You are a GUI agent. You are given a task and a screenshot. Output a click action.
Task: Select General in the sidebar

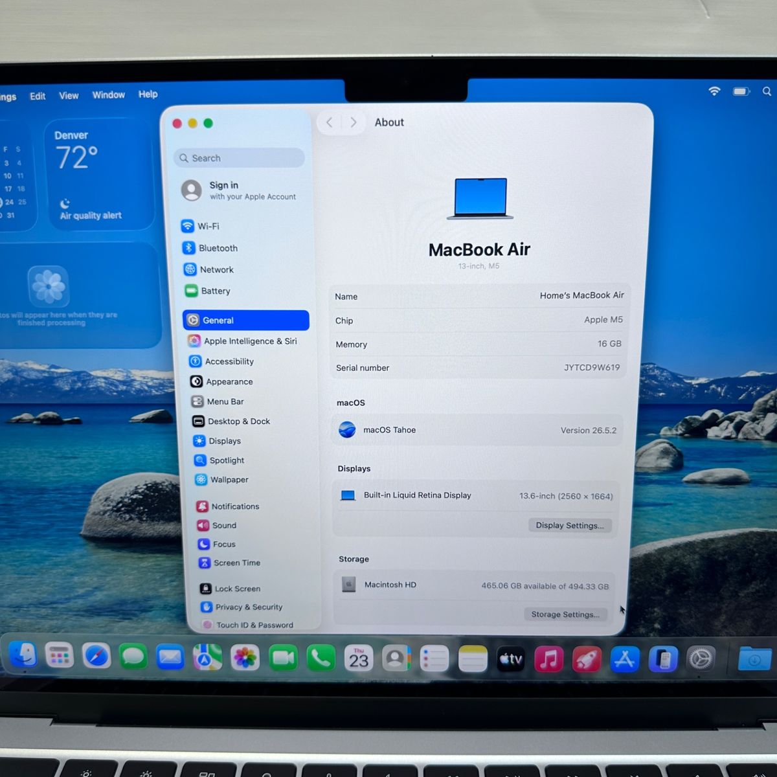pos(246,320)
